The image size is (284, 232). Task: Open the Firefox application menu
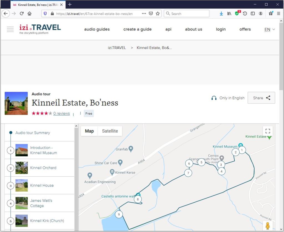coord(278,13)
